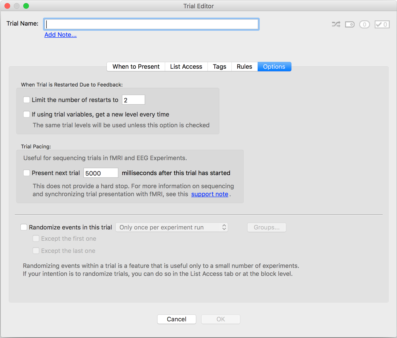The height and width of the screenshot is (338, 397).
Task: Enable Present next trial pacing checkbox
Action: coord(27,173)
